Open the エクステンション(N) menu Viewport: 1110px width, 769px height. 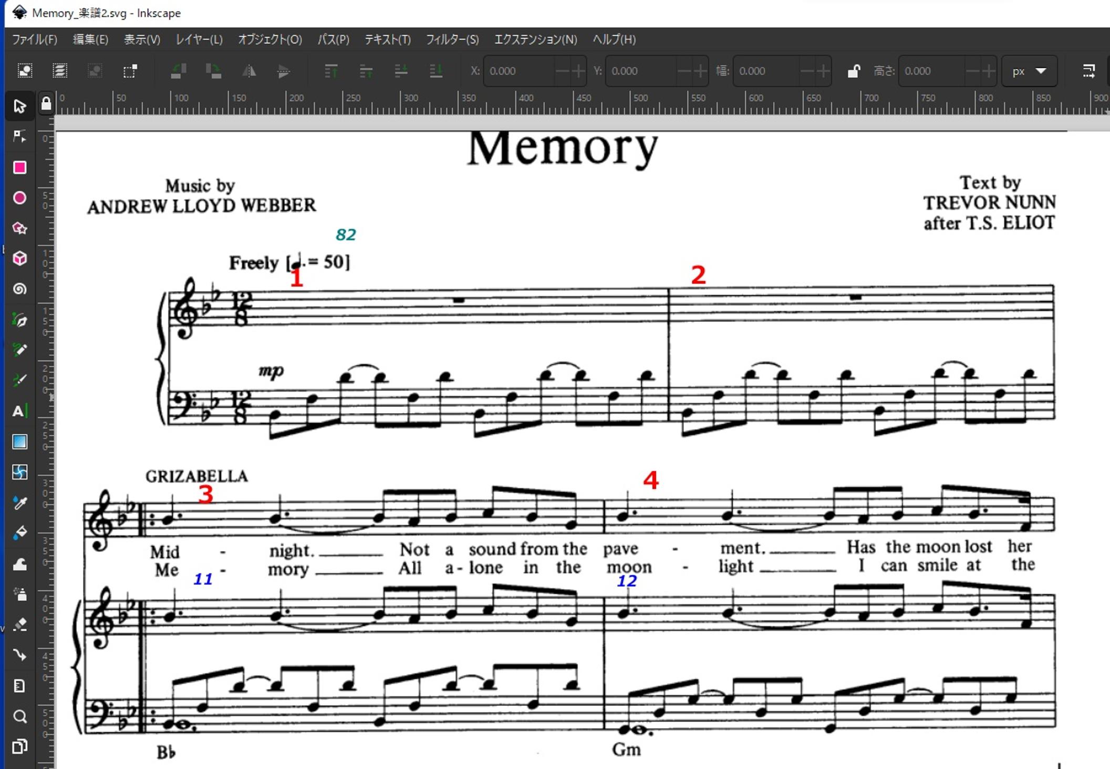pos(536,39)
